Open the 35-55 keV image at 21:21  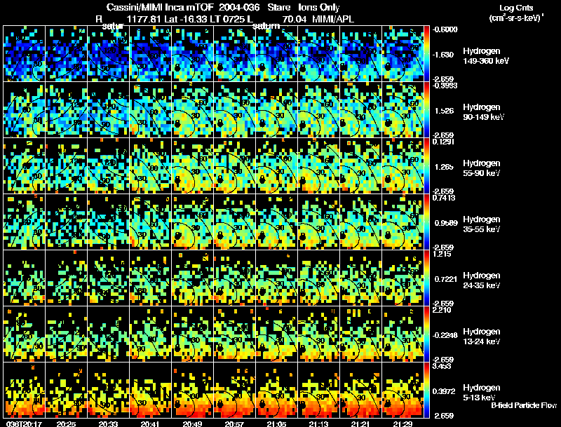pos(360,222)
